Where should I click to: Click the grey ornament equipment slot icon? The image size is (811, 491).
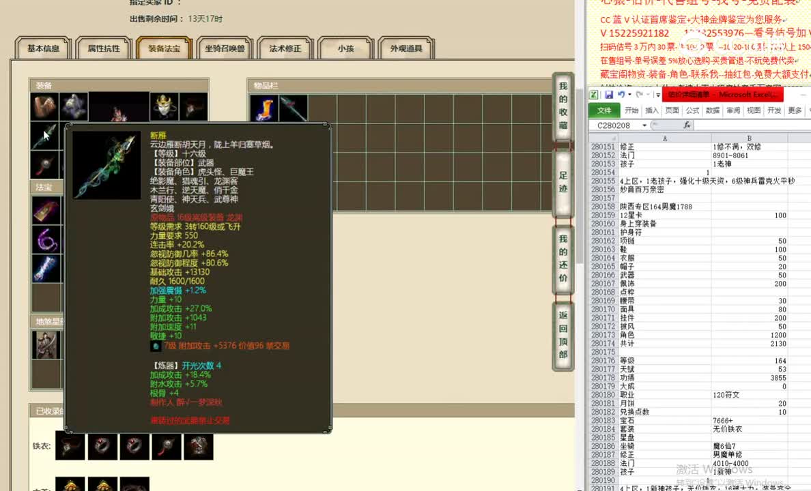point(74,106)
